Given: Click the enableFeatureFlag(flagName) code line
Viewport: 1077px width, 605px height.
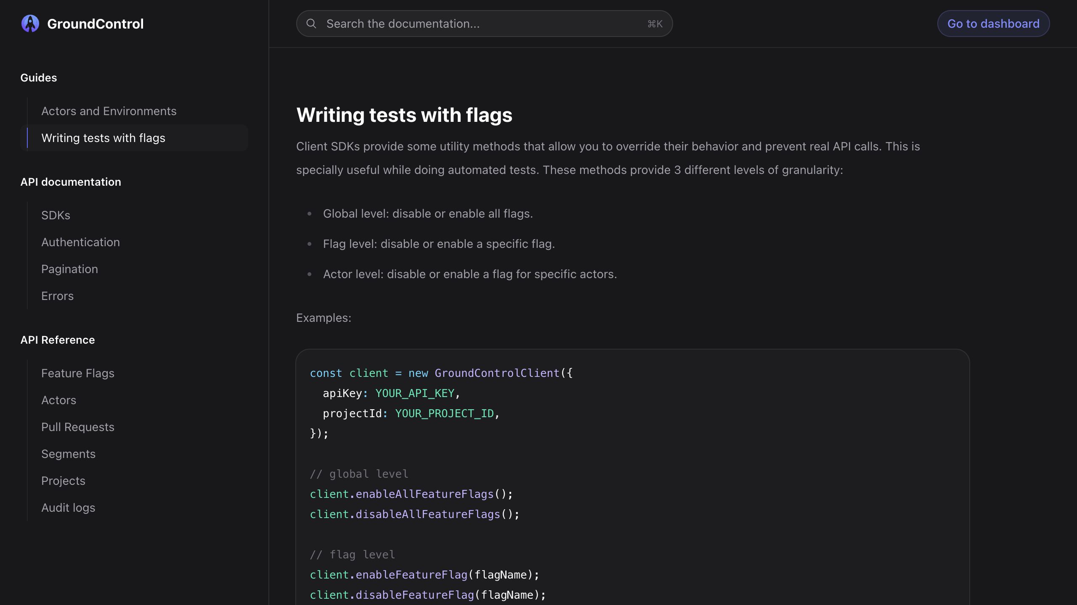Looking at the screenshot, I should pyautogui.click(x=424, y=575).
